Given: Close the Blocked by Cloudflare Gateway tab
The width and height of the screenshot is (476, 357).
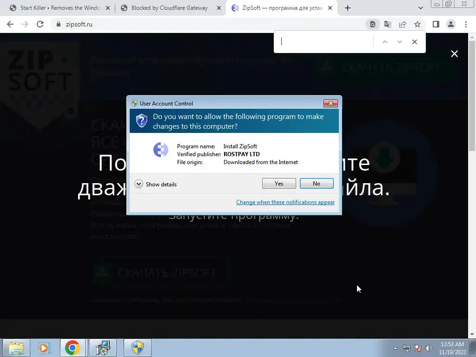Looking at the screenshot, I should [x=219, y=8].
